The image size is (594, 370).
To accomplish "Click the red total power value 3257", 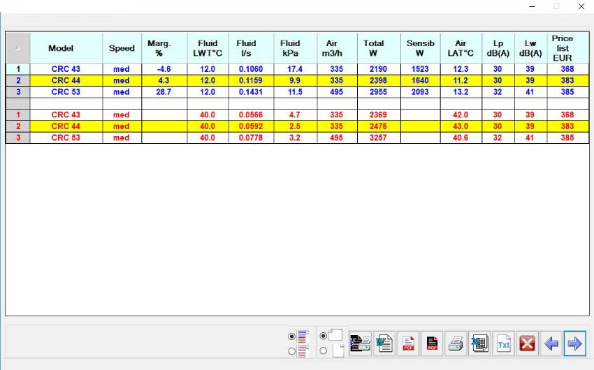I will (379, 138).
